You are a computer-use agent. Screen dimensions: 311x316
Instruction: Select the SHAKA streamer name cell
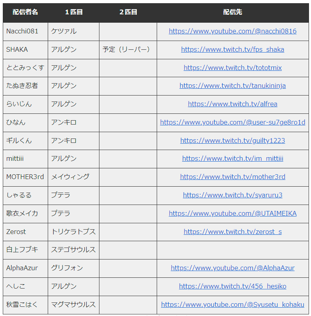tap(25, 50)
